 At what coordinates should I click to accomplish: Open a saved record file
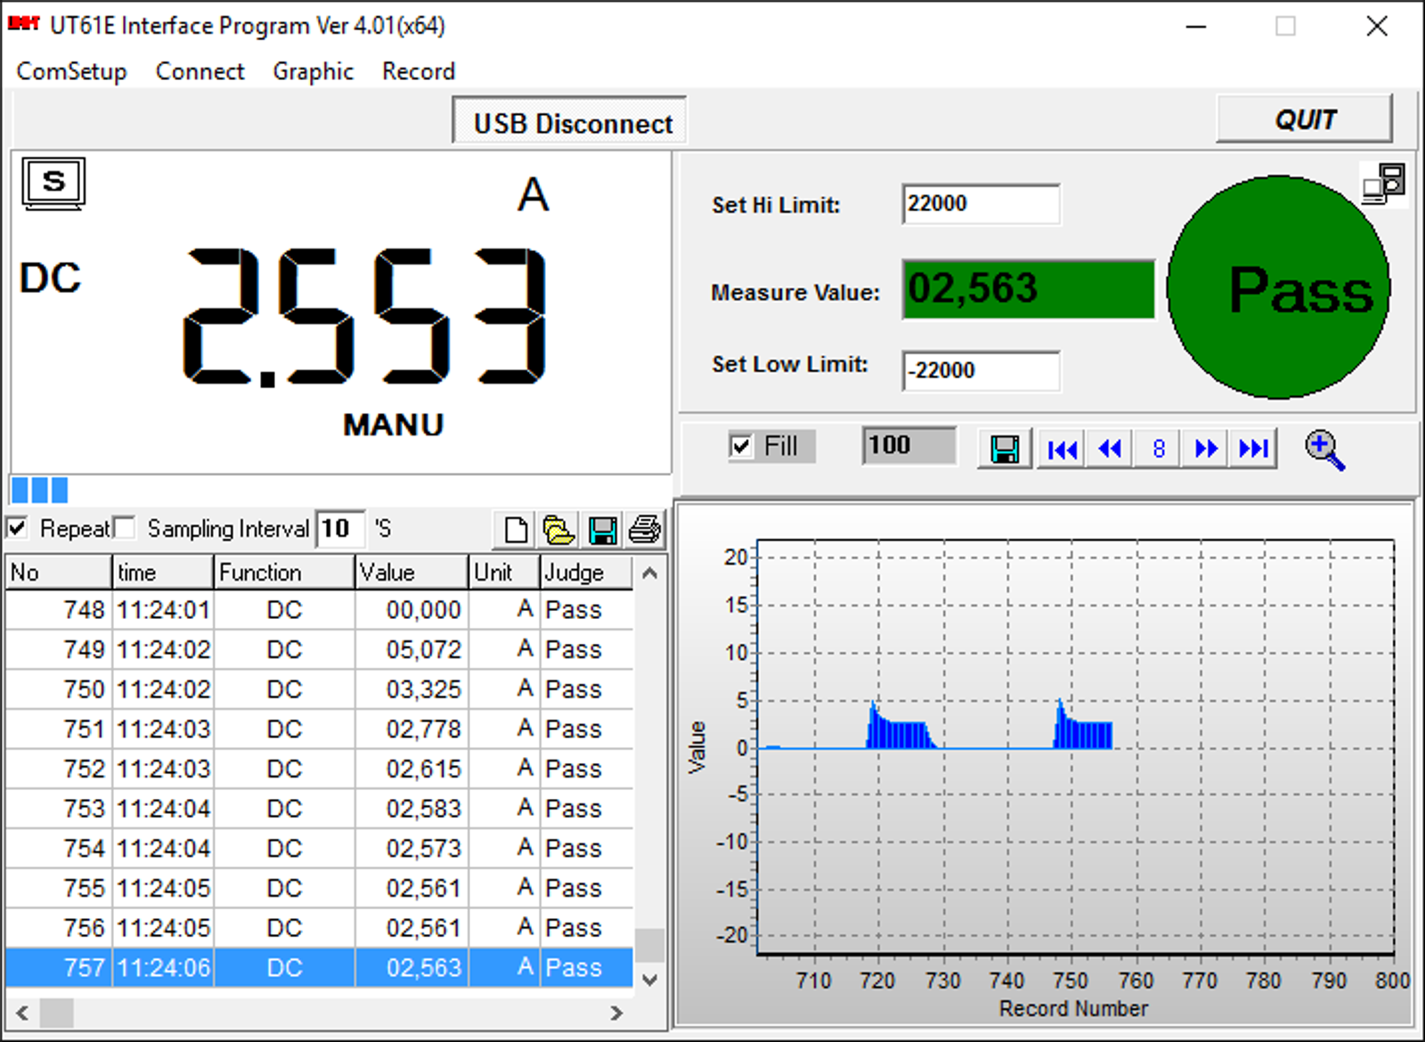(558, 530)
